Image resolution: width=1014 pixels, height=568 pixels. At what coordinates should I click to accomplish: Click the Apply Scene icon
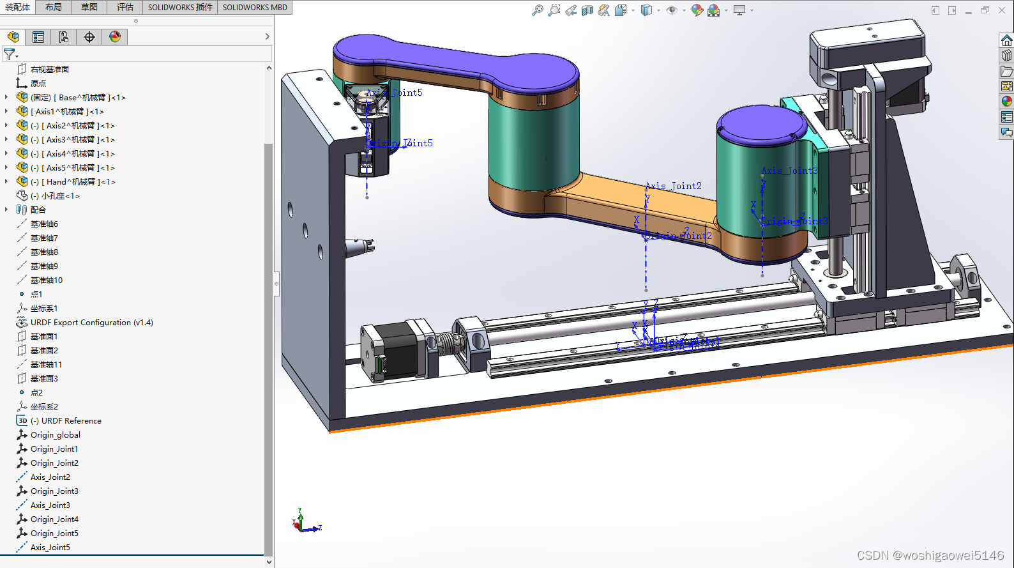point(713,10)
